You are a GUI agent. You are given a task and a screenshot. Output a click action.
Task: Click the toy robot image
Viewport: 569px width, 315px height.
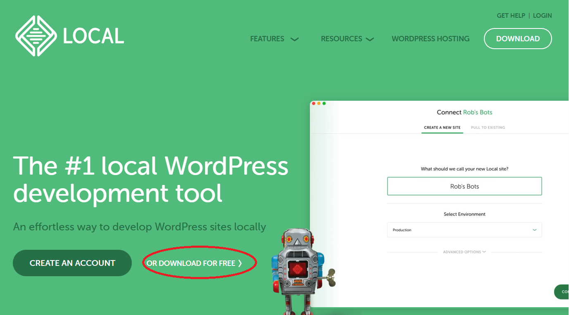click(x=303, y=272)
